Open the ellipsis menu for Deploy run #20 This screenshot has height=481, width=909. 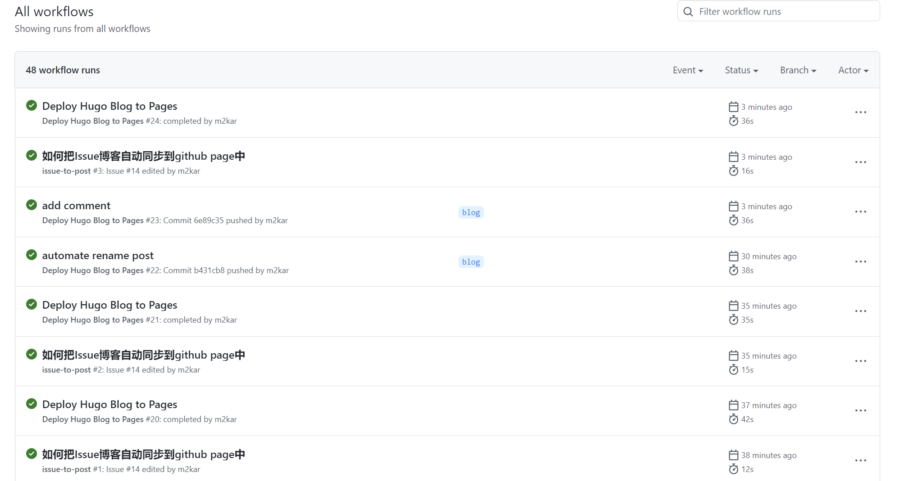point(860,410)
